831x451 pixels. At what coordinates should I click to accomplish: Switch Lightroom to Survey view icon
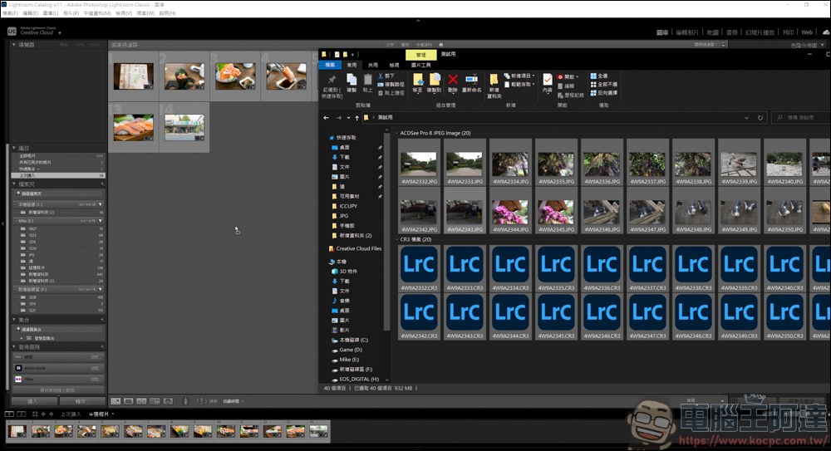pyautogui.click(x=155, y=401)
